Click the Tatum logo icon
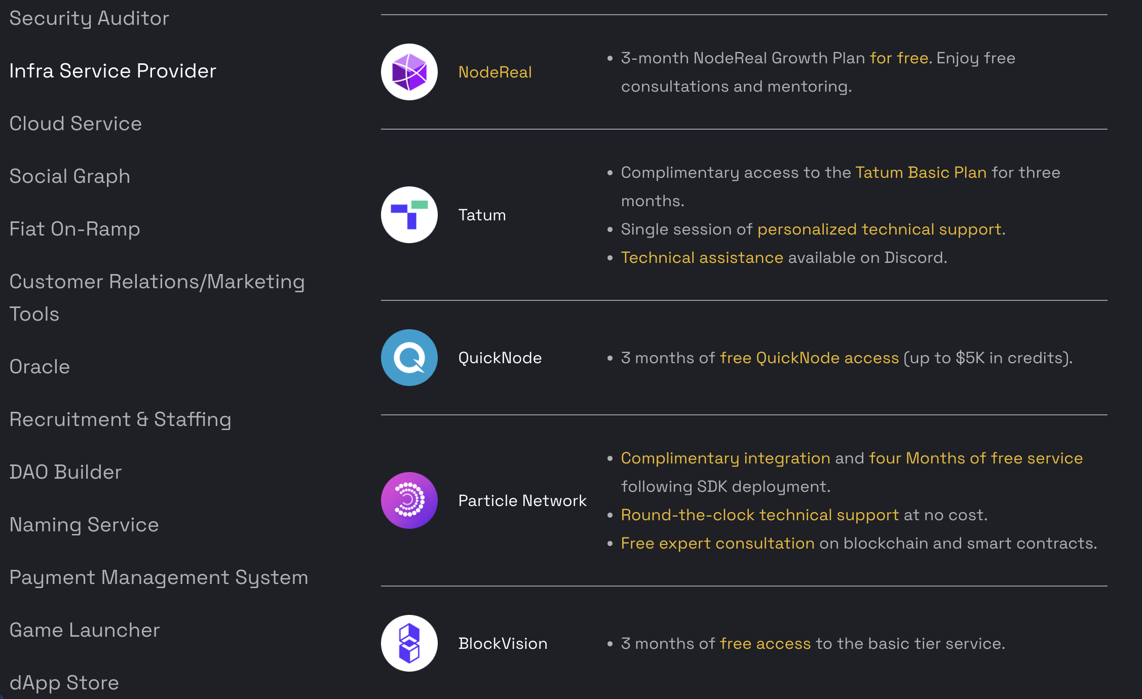Viewport: 1142px width, 699px height. tap(409, 215)
